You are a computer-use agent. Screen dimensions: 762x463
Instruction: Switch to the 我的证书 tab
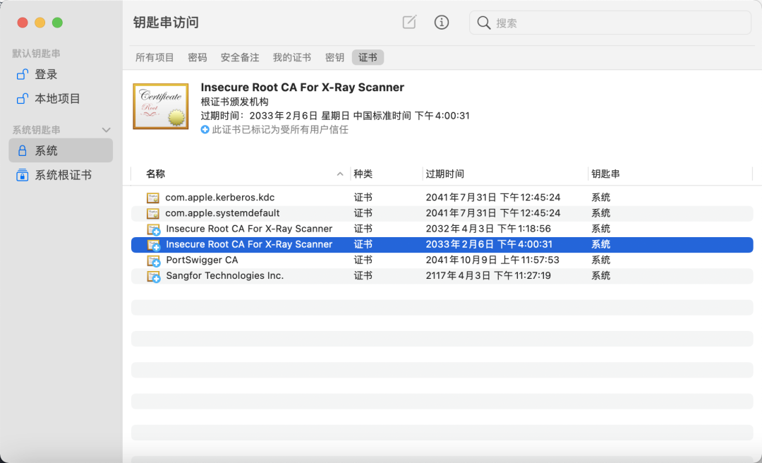pyautogui.click(x=292, y=57)
